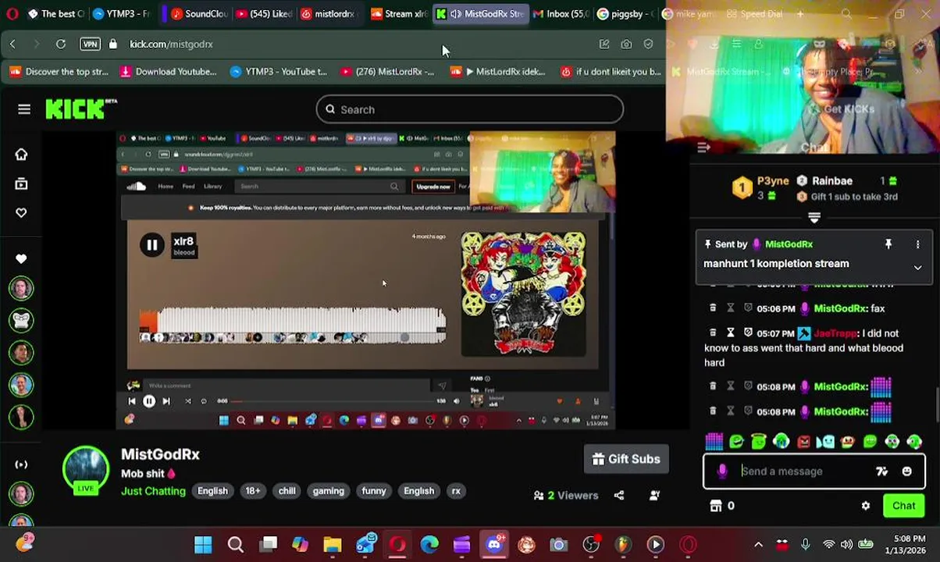The image size is (940, 562).
Task: Delete the 05:06 PM 'fax' message
Action: pos(713,308)
